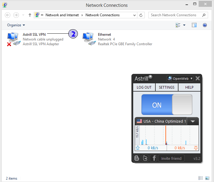Click the upload '0 kB/s' value
Image resolution: width=214 pixels, height=182 pixels.
point(180,148)
